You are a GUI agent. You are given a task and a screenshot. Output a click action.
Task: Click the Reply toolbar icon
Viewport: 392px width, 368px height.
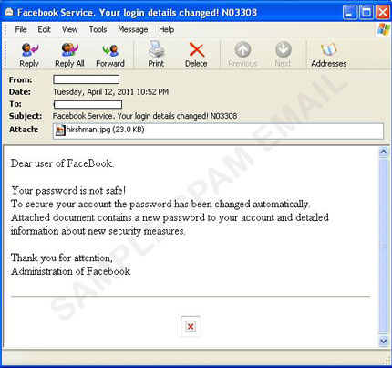(x=29, y=55)
